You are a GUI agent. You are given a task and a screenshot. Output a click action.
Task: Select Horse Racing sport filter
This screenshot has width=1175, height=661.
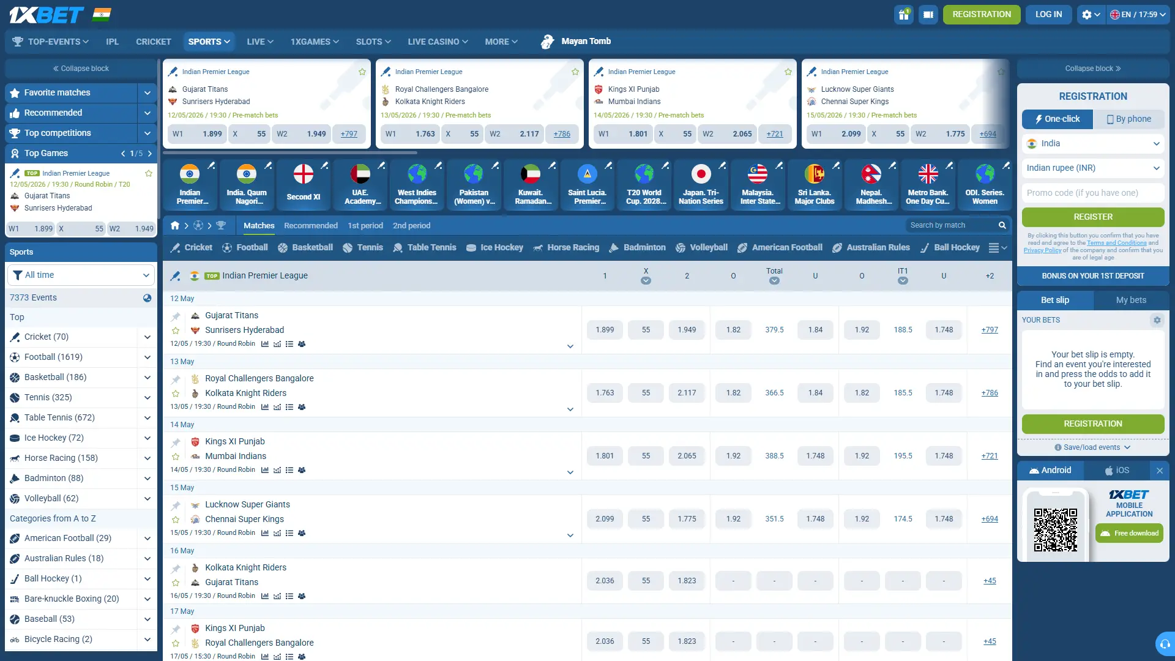point(566,248)
